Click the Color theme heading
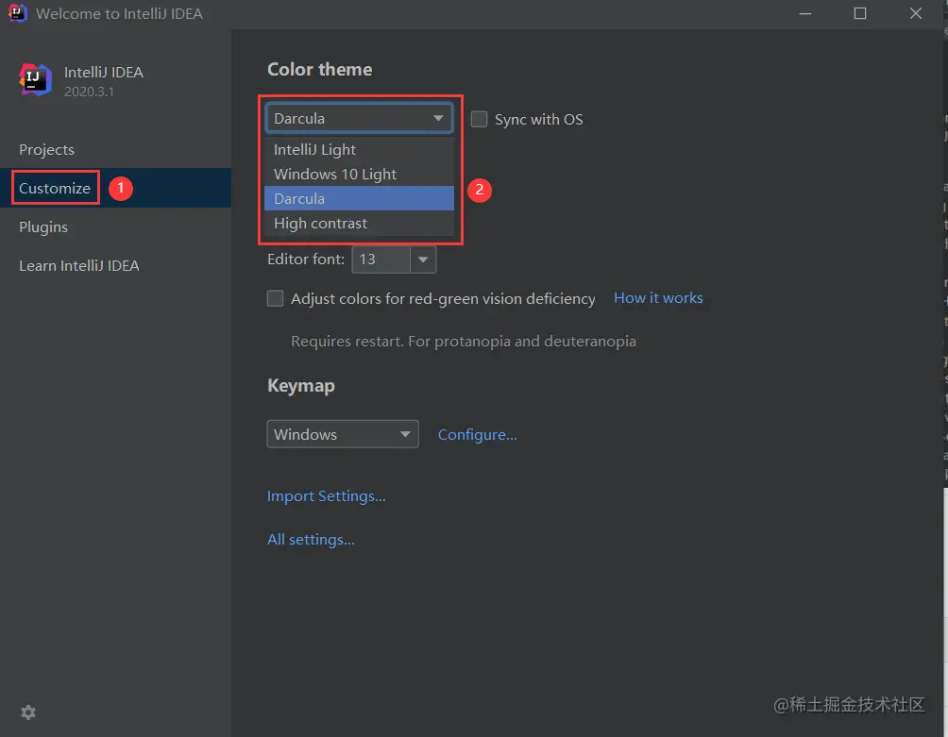Image resolution: width=948 pixels, height=737 pixels. pos(320,70)
